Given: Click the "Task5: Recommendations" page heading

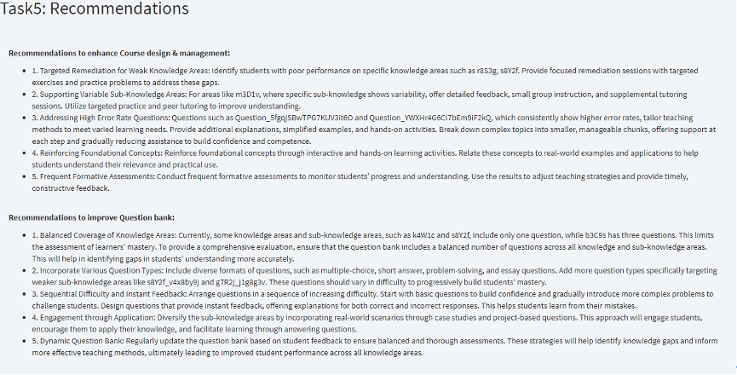Looking at the screenshot, I should click(x=95, y=9).
